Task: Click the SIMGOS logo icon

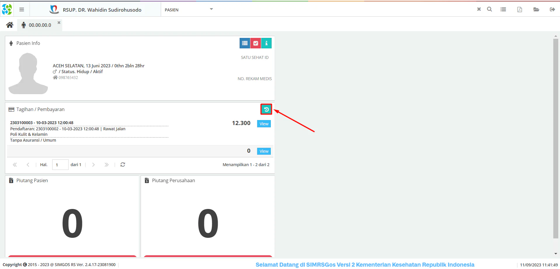Action: coord(7,9)
